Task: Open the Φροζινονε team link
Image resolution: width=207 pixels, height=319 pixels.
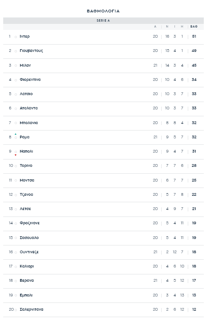Action: [x=30, y=223]
